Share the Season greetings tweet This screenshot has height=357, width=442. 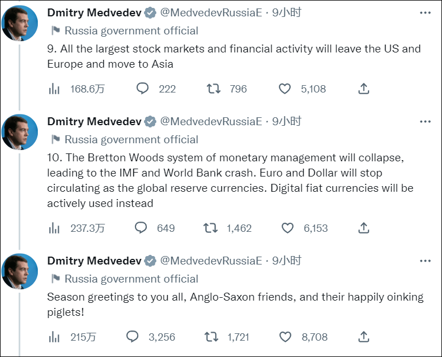point(364,337)
